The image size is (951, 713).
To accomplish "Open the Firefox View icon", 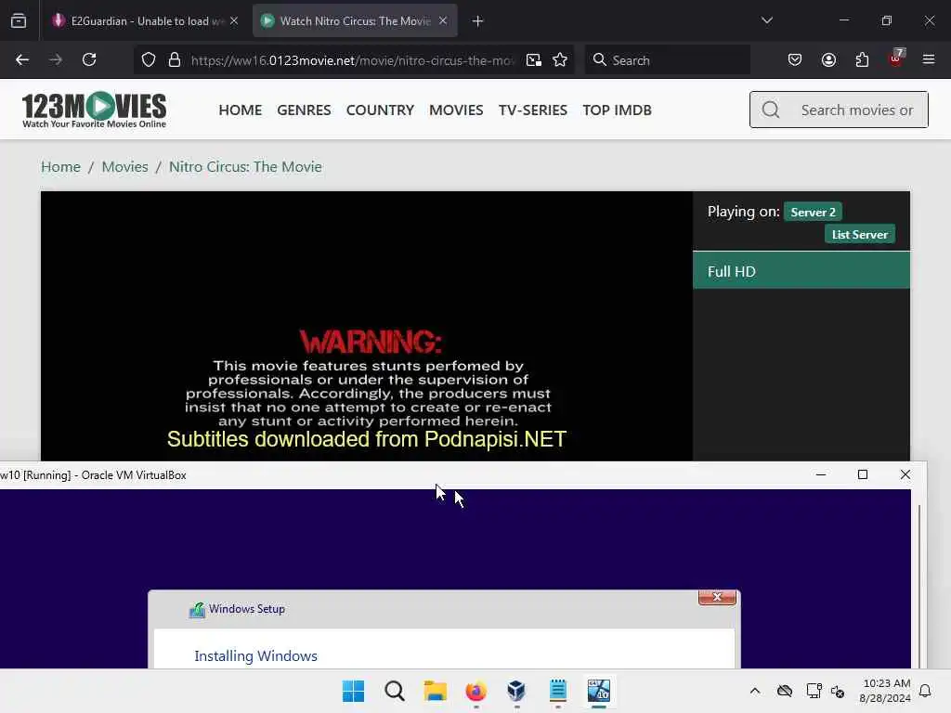I will coord(19,21).
